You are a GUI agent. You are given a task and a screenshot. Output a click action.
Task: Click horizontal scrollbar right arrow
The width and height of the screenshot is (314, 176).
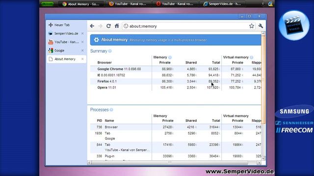(259, 163)
